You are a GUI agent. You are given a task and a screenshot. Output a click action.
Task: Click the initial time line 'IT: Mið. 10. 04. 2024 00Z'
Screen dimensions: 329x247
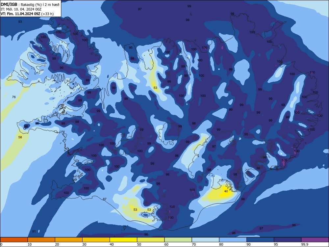pos(21,9)
